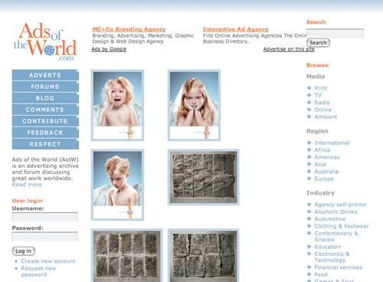Image resolution: width=383 pixels, height=282 pixels.
Task: Click the bullet icon beside Asia
Action: (x=309, y=164)
